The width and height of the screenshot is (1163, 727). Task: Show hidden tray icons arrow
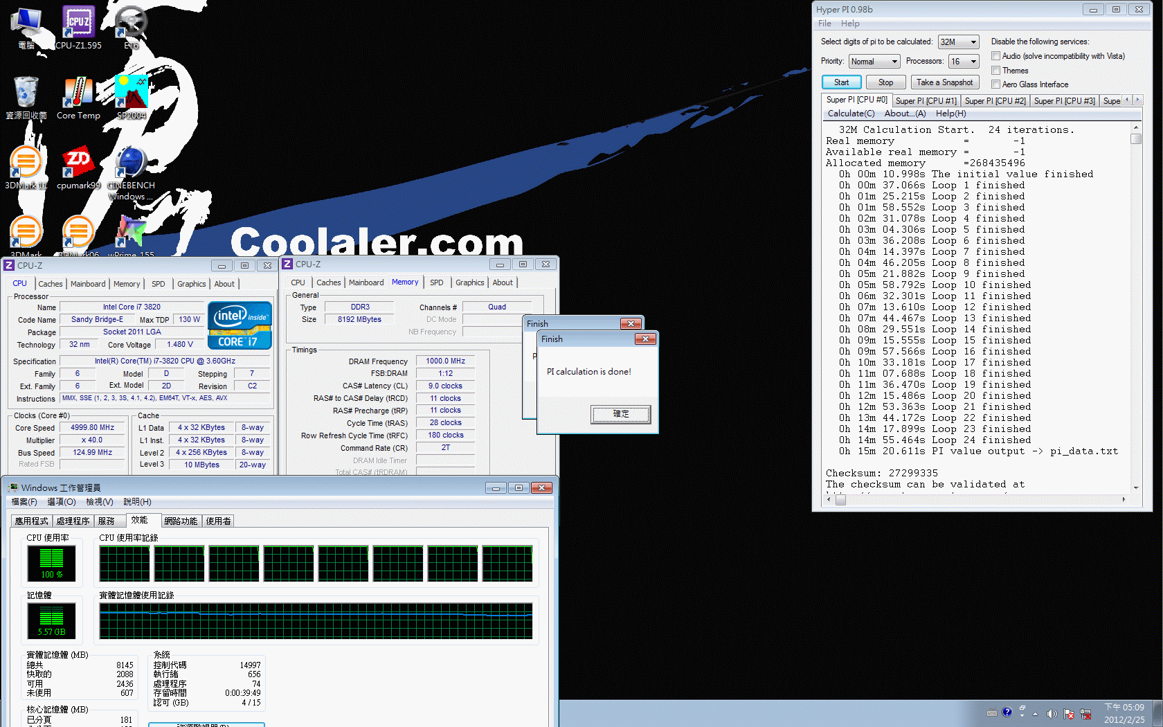point(1036,714)
